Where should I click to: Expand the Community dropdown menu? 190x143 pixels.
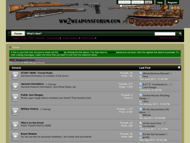[x=54, y=38]
